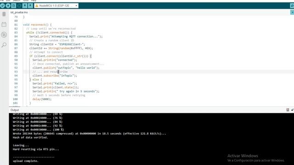
Task: Click the comment '// Loop until we're reconnected'
Action: [x=51, y=28]
